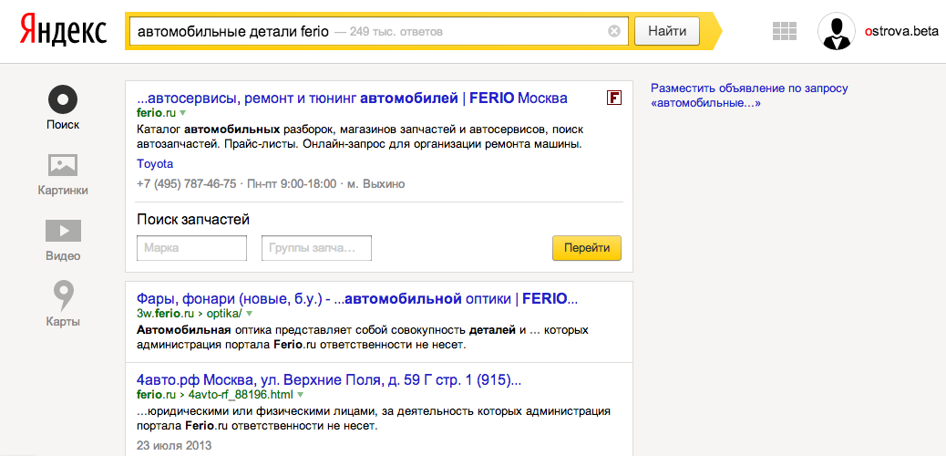Select the Поиск circle icon in sidebar
The image size is (946, 456).
point(64,99)
